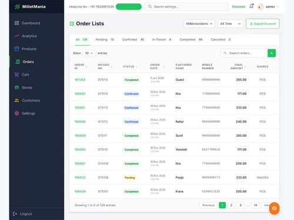
Task: Open order 196888
Action: click(80, 150)
